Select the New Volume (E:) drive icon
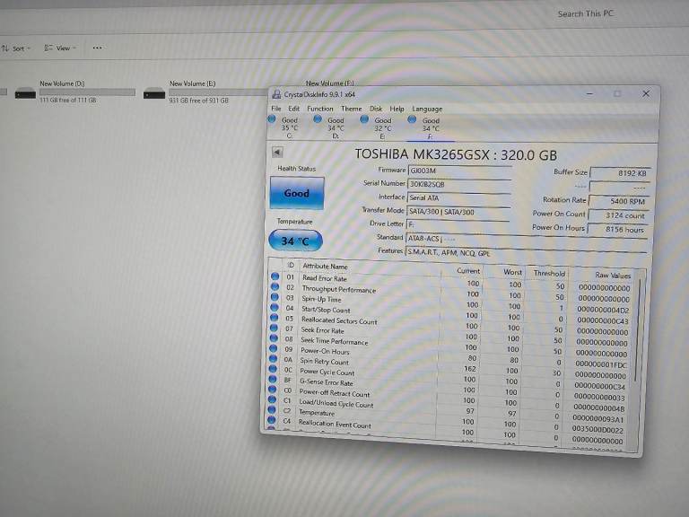Viewport: 689px width, 517px height. pos(154,92)
